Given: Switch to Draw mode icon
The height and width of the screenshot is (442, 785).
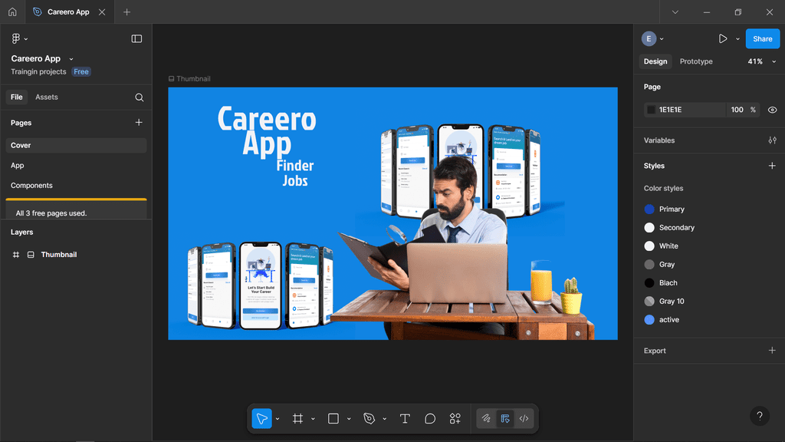Looking at the screenshot, I should (x=486, y=418).
